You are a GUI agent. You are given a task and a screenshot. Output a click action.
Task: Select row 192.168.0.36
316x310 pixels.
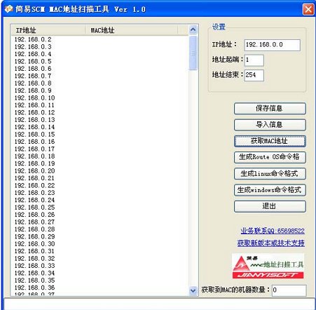coord(99,288)
